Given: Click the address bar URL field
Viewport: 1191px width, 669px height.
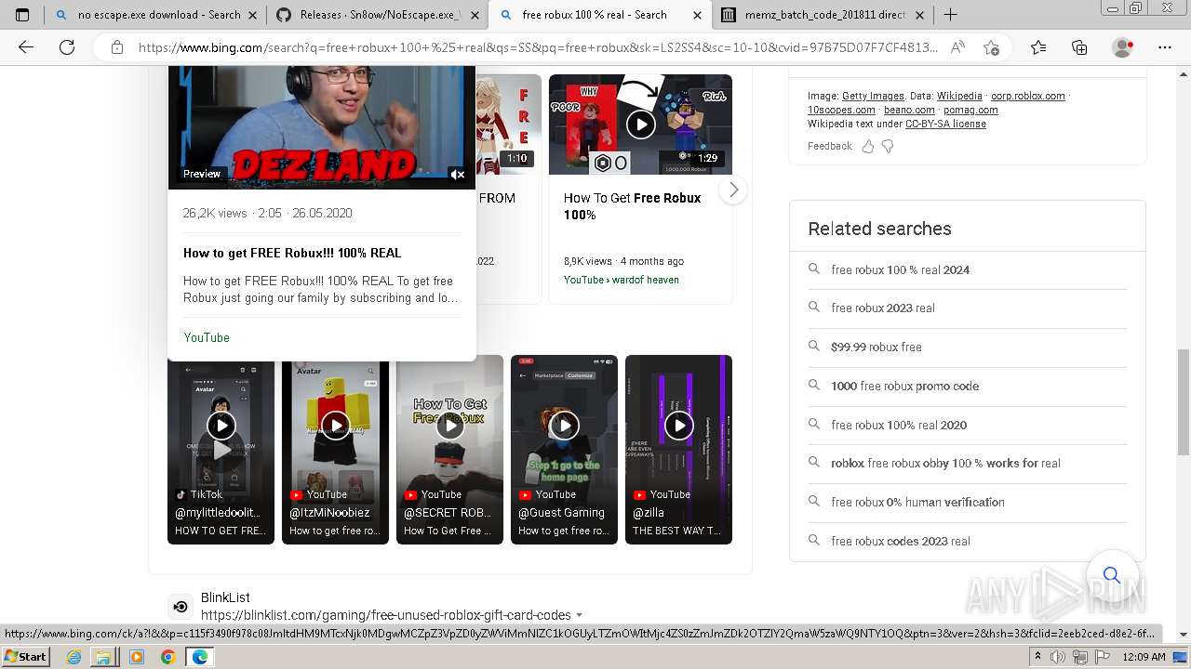Looking at the screenshot, I should point(538,47).
